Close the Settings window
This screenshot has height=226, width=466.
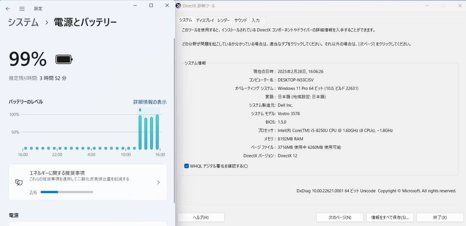(x=167, y=5)
